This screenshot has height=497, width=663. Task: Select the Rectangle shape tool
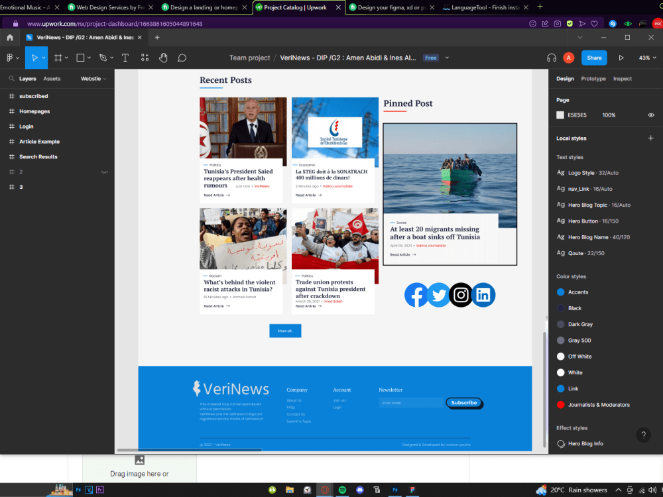click(x=80, y=58)
